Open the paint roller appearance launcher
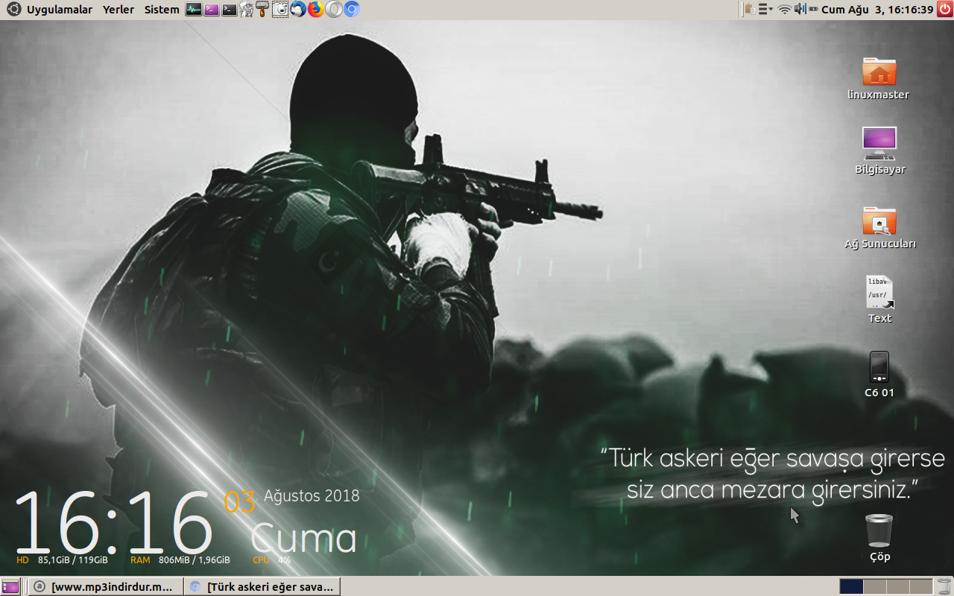954x596 pixels. (262, 10)
